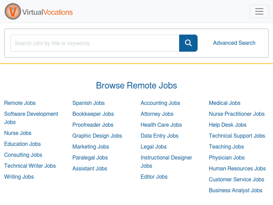Expand the hamburger navigation menu

259,11
